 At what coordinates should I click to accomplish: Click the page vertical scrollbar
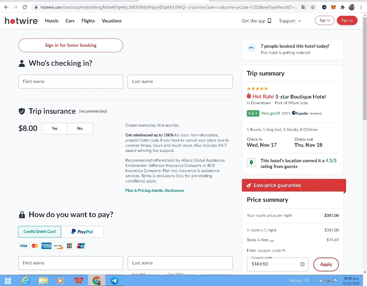point(365,69)
